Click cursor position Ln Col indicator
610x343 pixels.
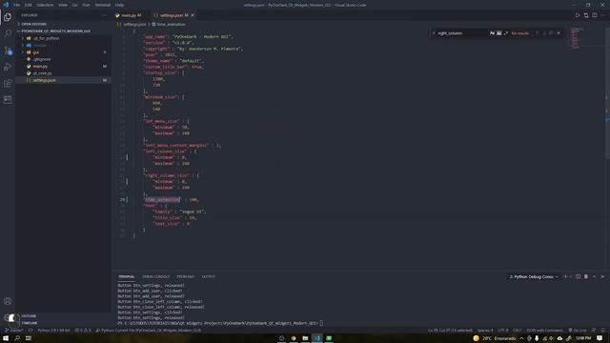450,331
